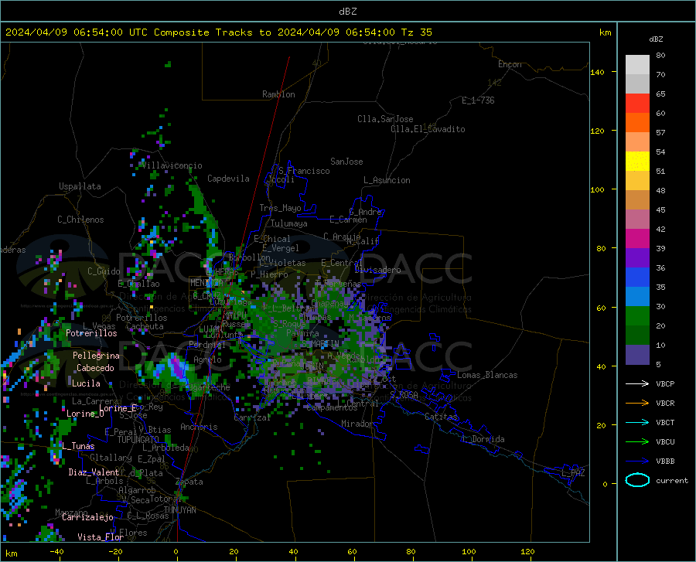Click the orange VBCR arrow legend icon

637,403
